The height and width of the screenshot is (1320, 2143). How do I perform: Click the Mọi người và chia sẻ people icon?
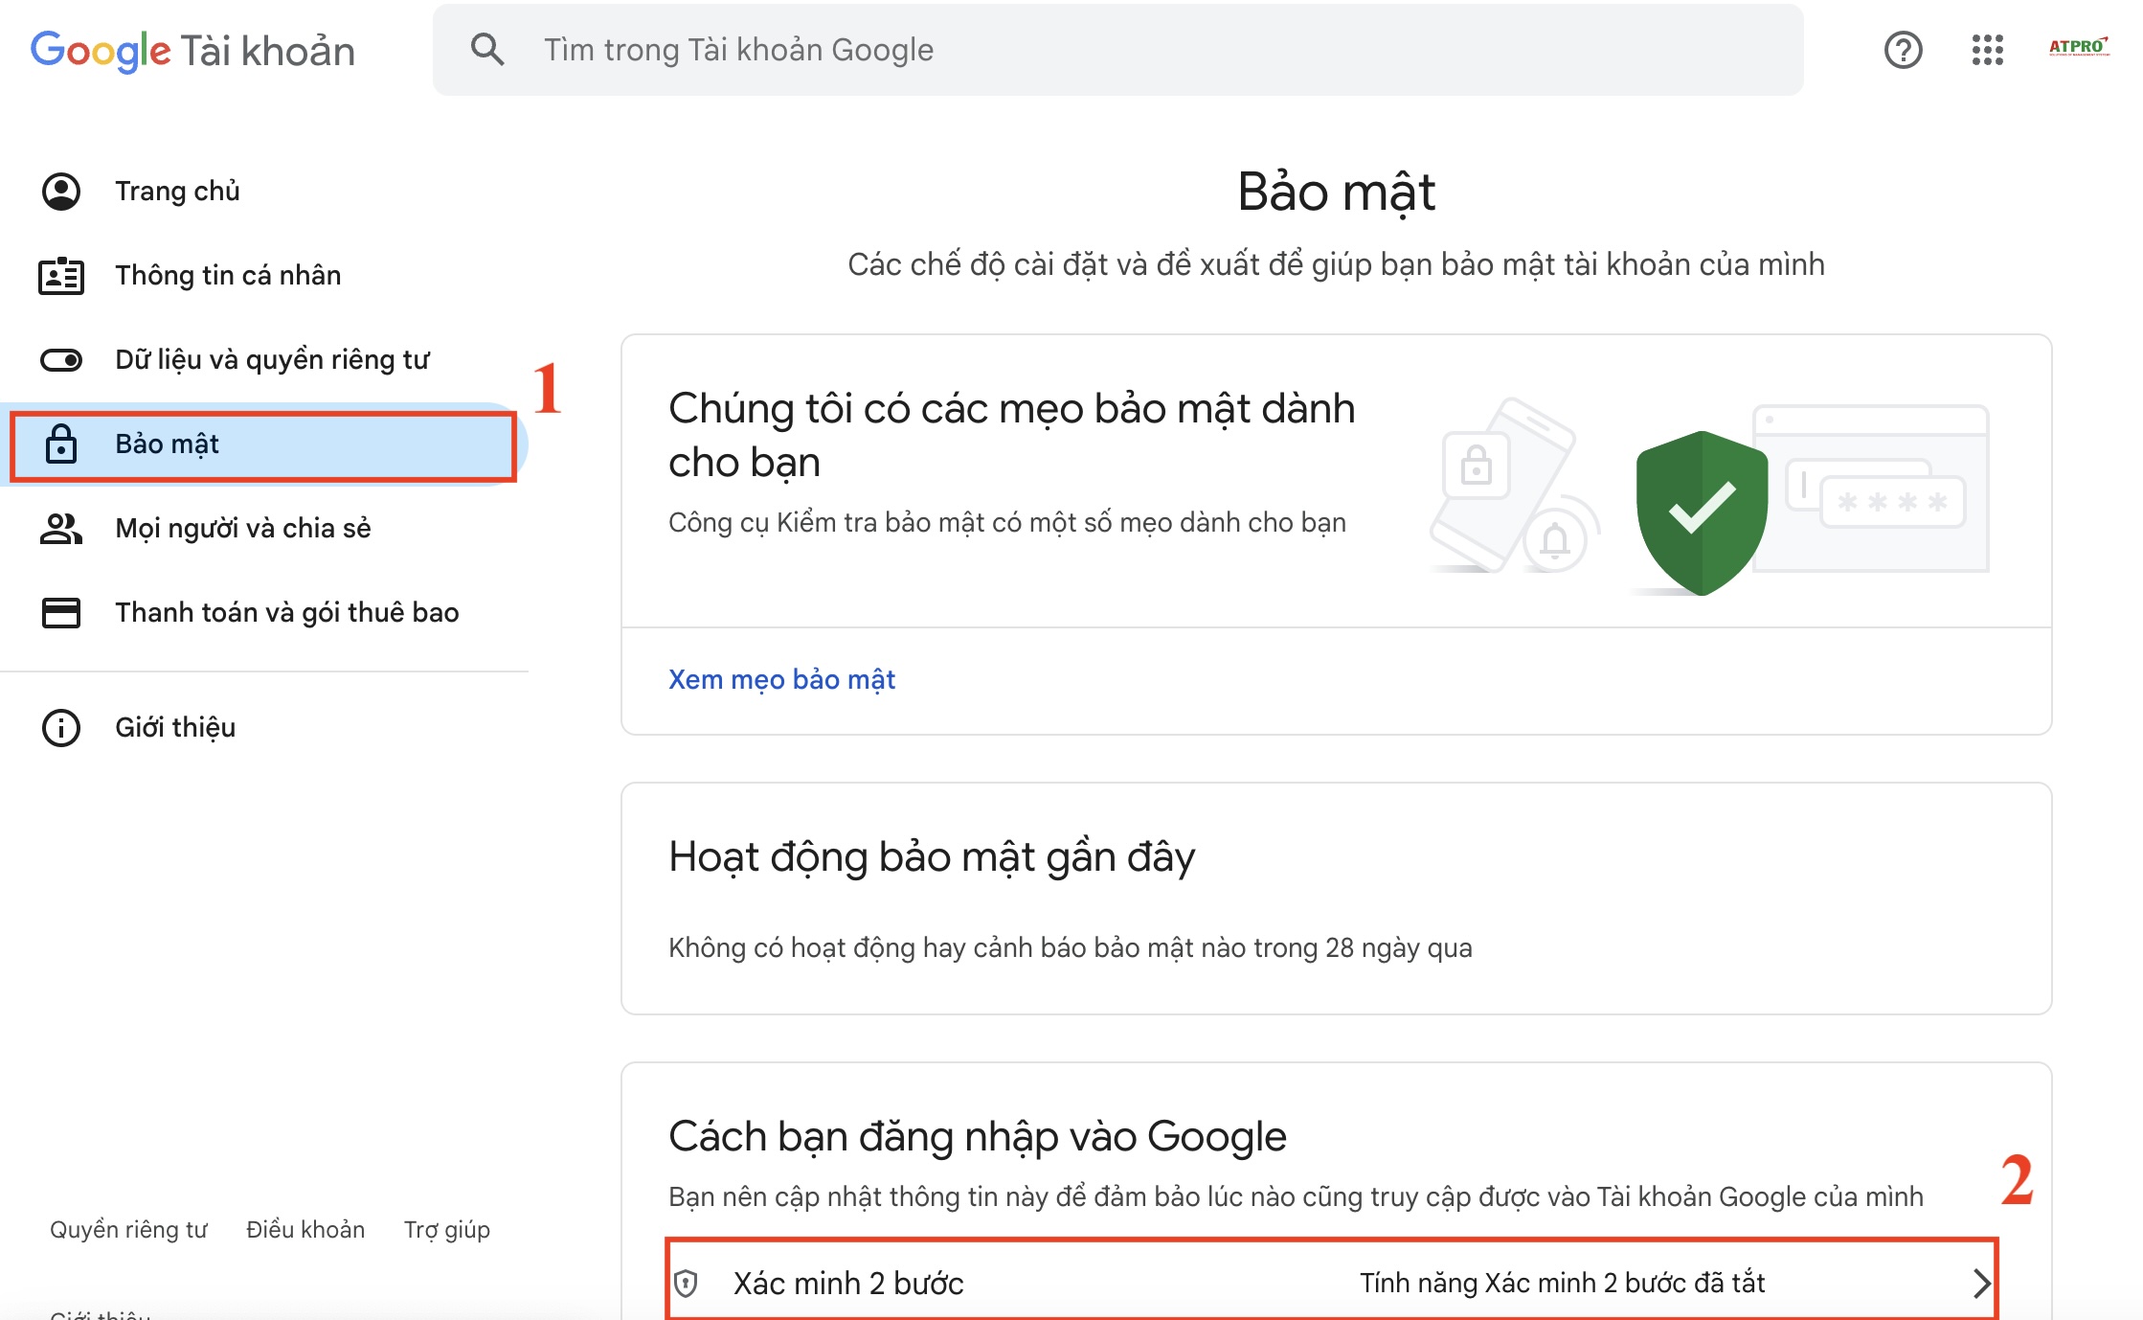[x=61, y=529]
